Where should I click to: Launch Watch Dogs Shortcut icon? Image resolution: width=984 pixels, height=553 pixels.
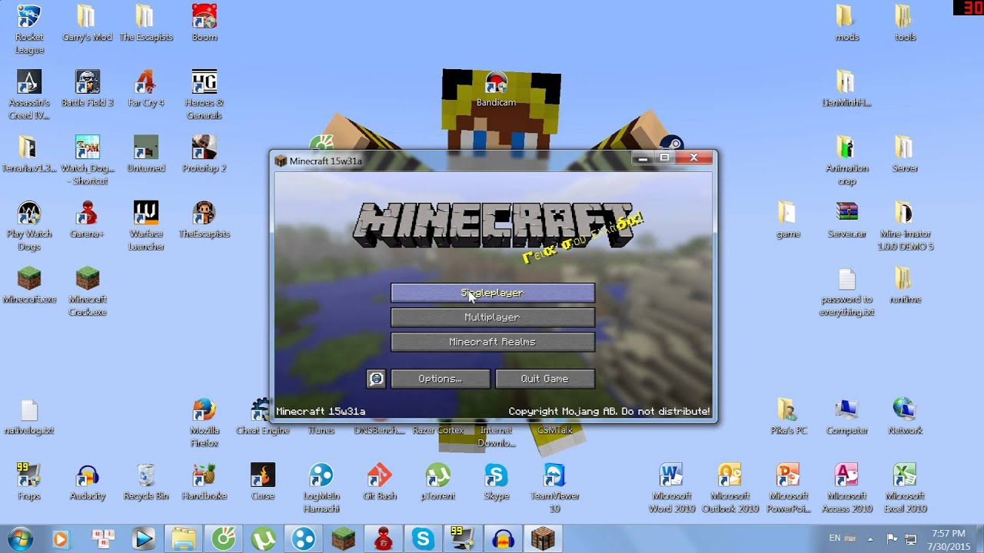(x=87, y=160)
